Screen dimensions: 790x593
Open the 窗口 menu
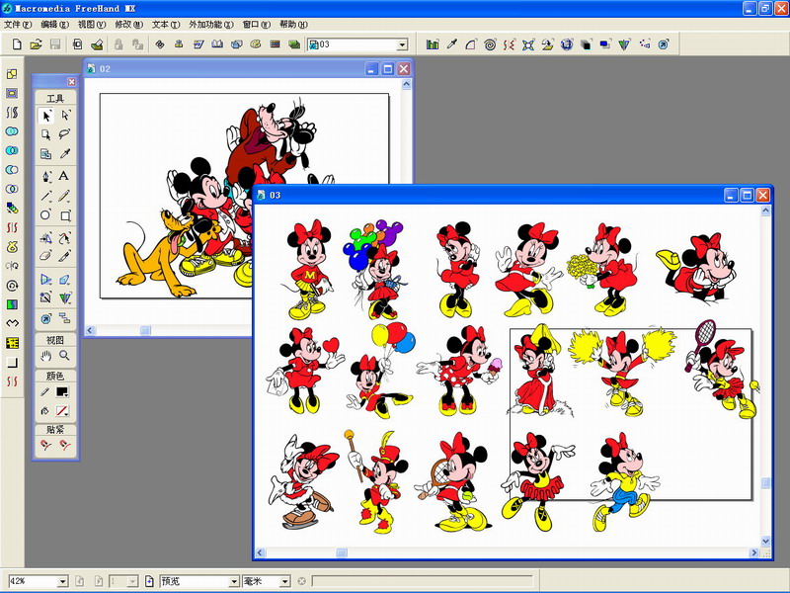[x=257, y=24]
